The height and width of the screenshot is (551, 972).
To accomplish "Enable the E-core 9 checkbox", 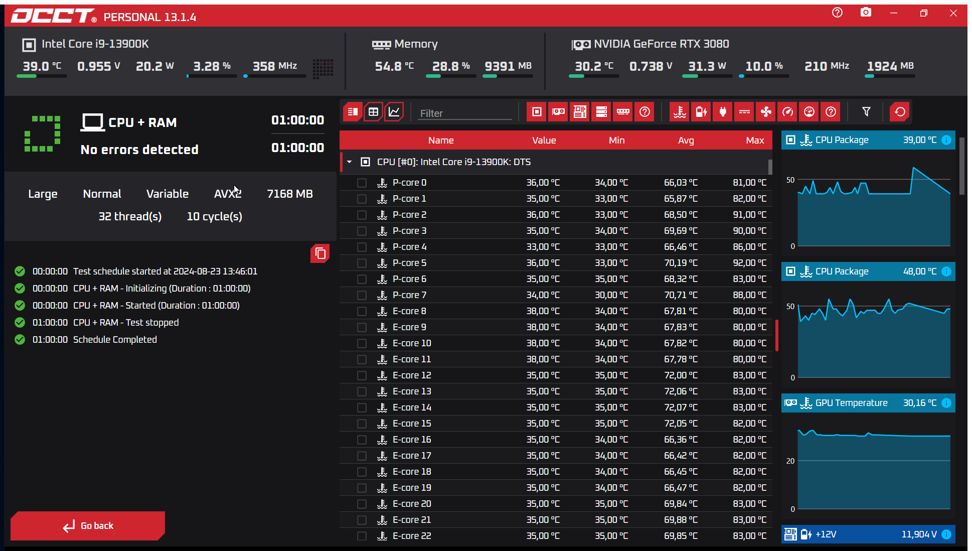I will tap(362, 327).
